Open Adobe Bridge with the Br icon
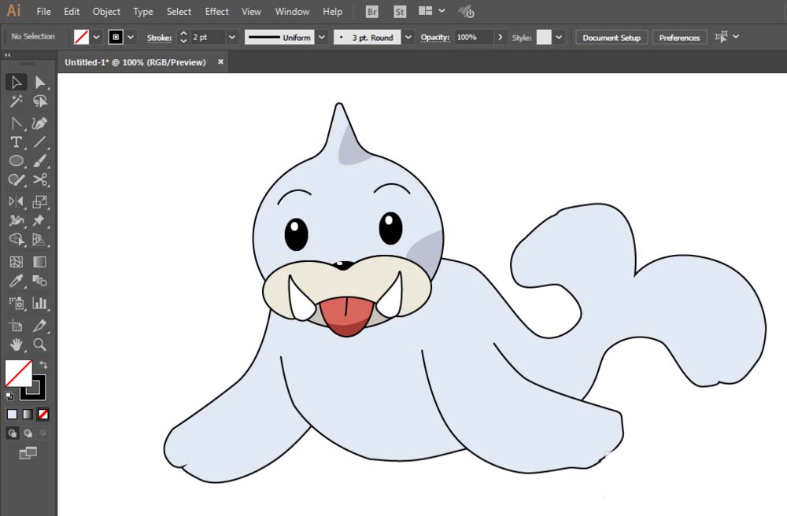This screenshot has width=787, height=516. tap(373, 12)
